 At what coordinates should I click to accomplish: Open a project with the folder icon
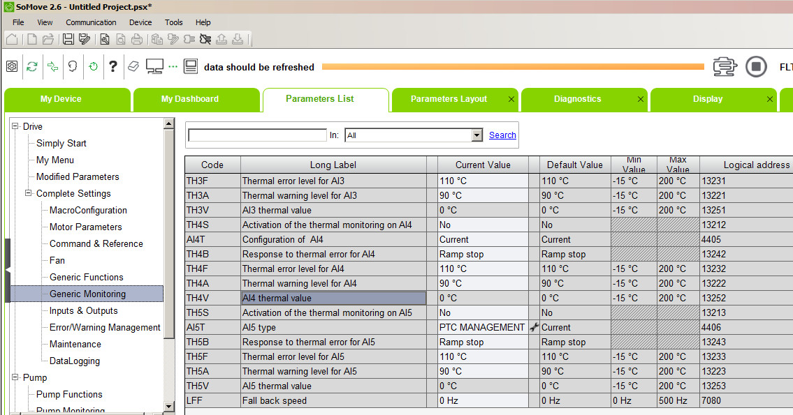pyautogui.click(x=48, y=39)
